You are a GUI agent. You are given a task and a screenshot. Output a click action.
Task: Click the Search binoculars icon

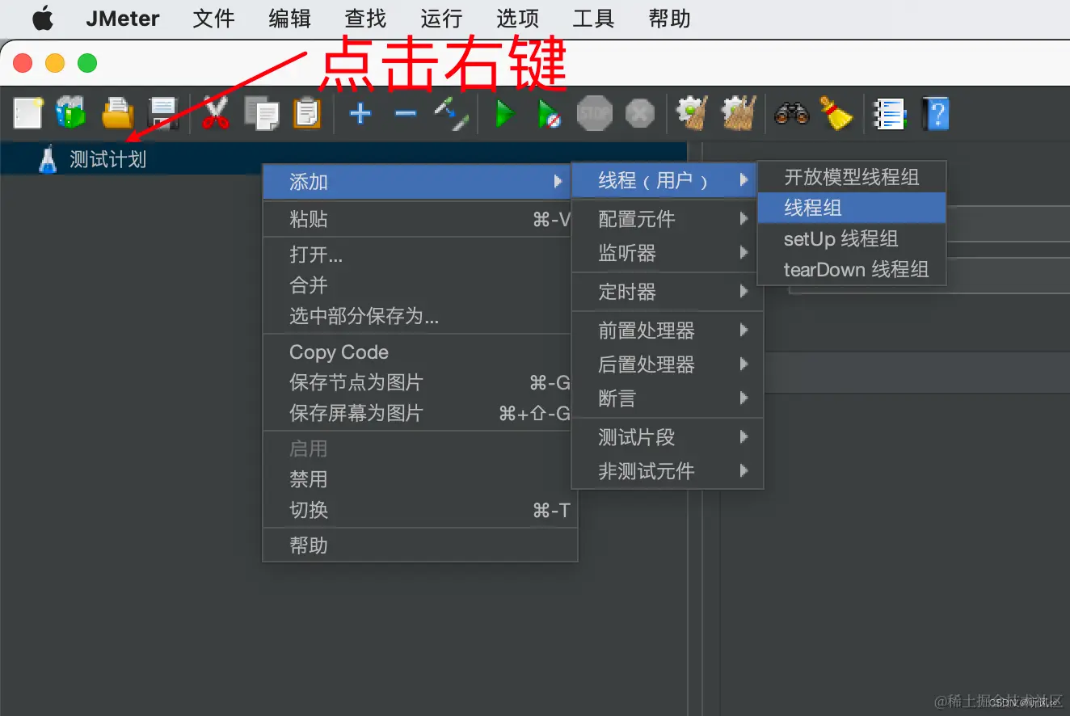[791, 113]
